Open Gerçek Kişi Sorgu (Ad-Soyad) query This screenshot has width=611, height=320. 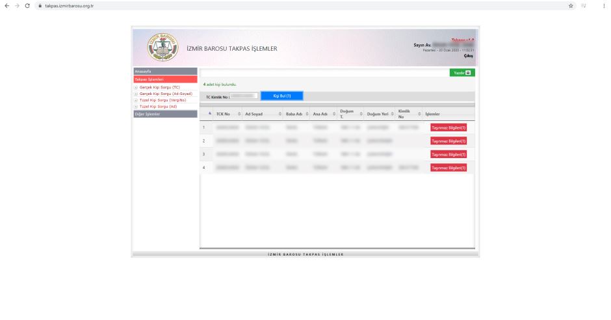click(166, 94)
